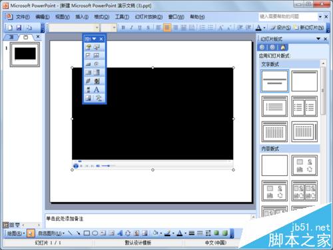Viewport: 333px width, 250px height.
Task: Insert WordArt from drawing toolbar
Action: (x=120, y=233)
